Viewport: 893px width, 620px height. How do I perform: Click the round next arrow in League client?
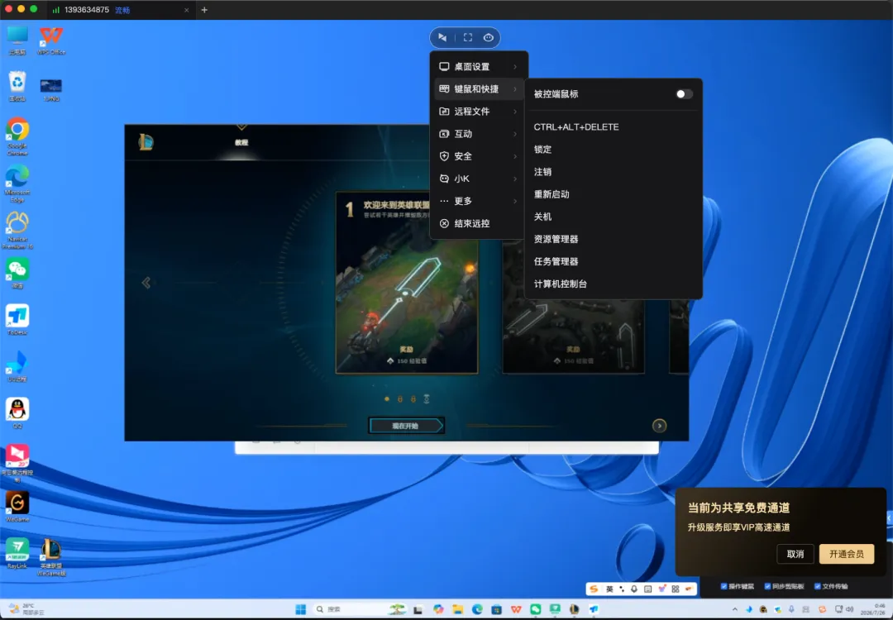click(x=659, y=426)
